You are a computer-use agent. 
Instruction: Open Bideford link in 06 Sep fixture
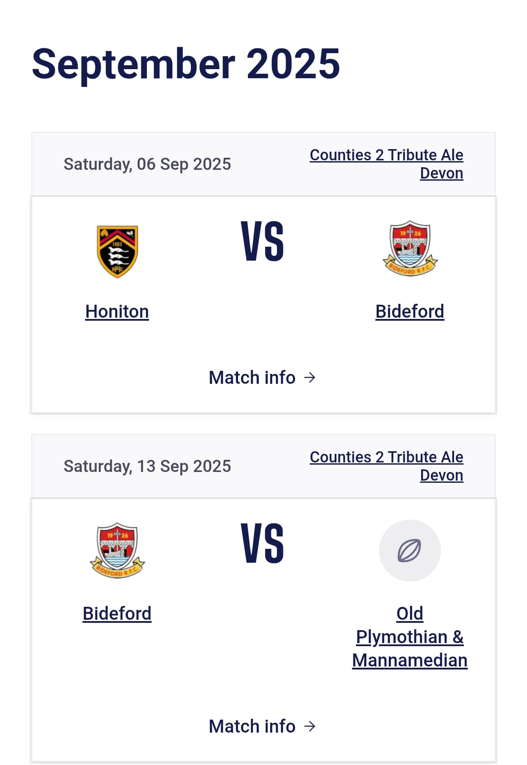click(410, 311)
